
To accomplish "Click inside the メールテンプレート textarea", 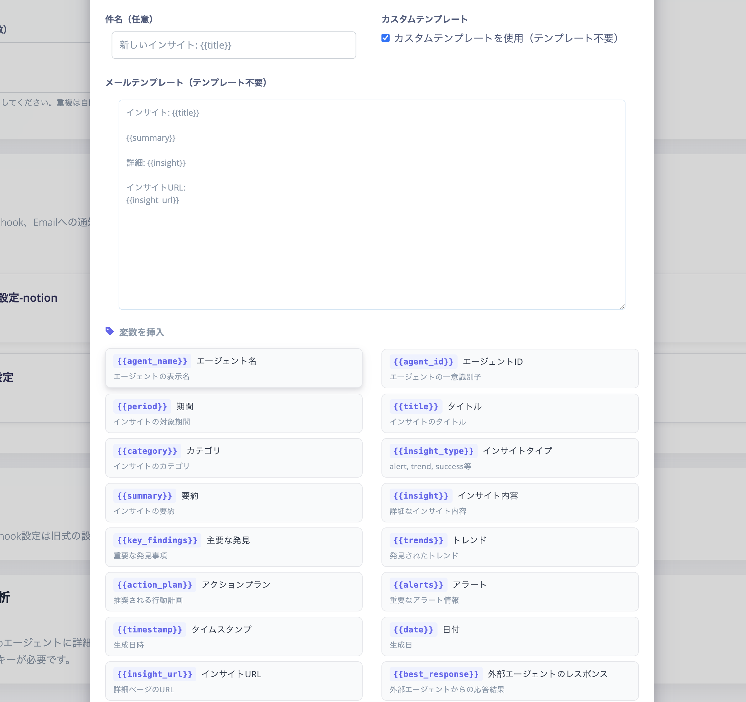I will click(x=371, y=244).
